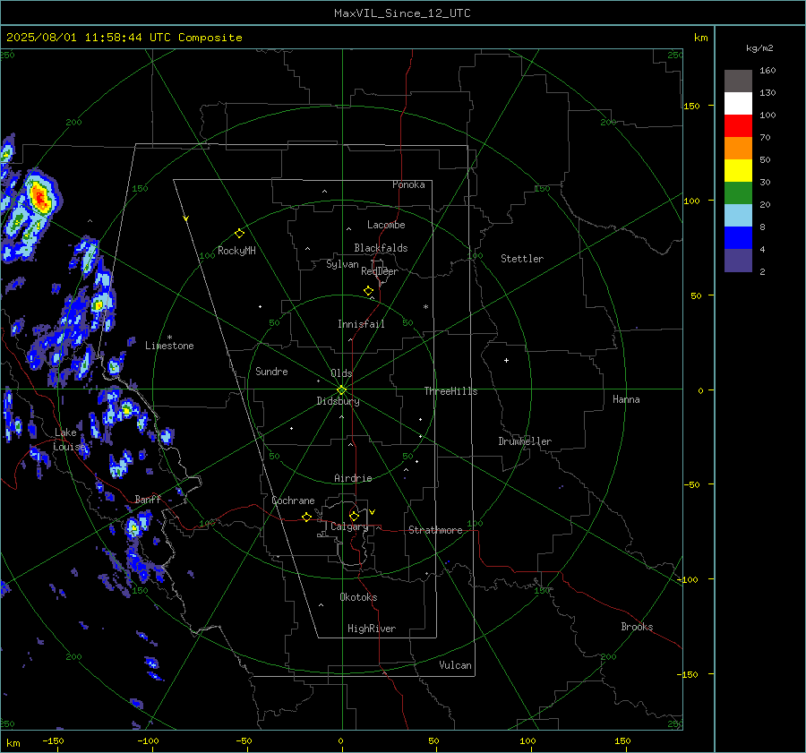Click the Didsbury city label
This screenshot has height=753, width=806.
(x=338, y=401)
